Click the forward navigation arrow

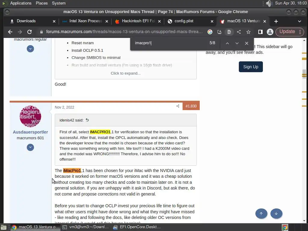click(20, 32)
